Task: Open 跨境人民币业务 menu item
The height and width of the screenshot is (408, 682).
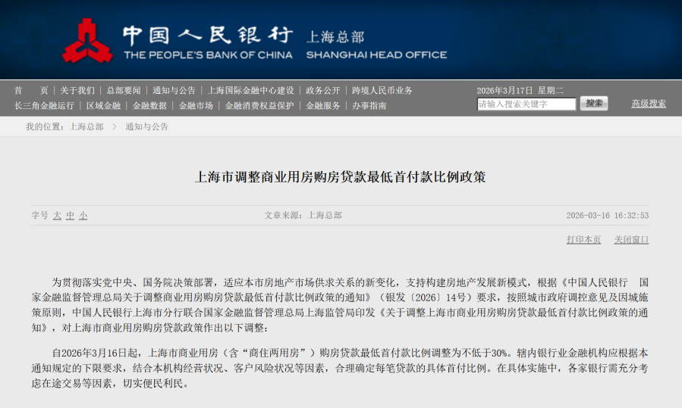Action: [382, 90]
